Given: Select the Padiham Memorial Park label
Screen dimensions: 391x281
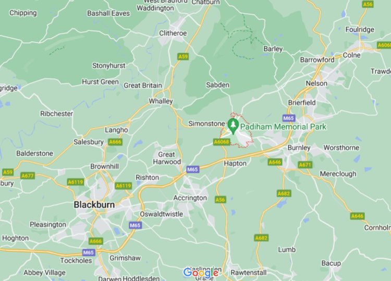Looking at the screenshot, I should [283, 126].
